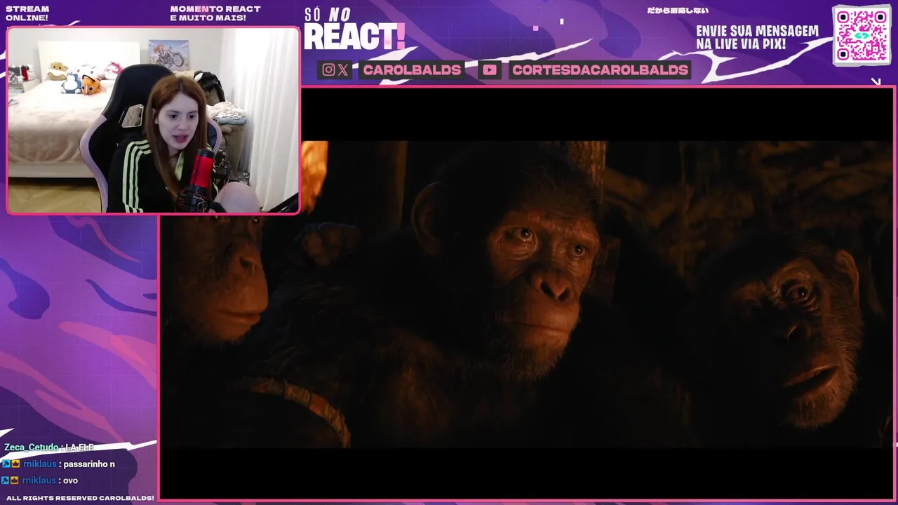Viewport: 898px width, 505px height.
Task: Click the Japanese text at the top
Action: [x=678, y=11]
